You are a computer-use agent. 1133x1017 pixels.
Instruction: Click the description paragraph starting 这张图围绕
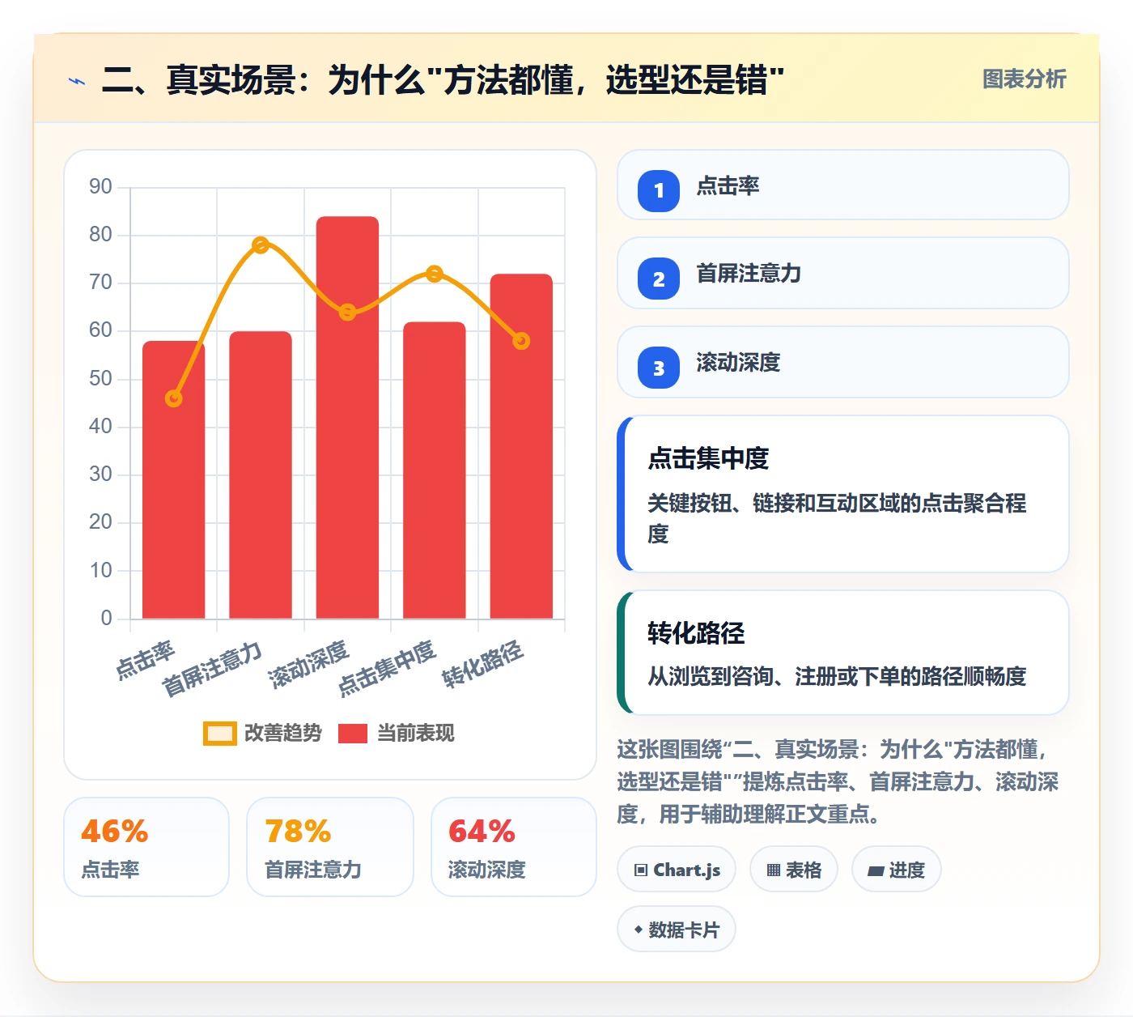(838, 781)
